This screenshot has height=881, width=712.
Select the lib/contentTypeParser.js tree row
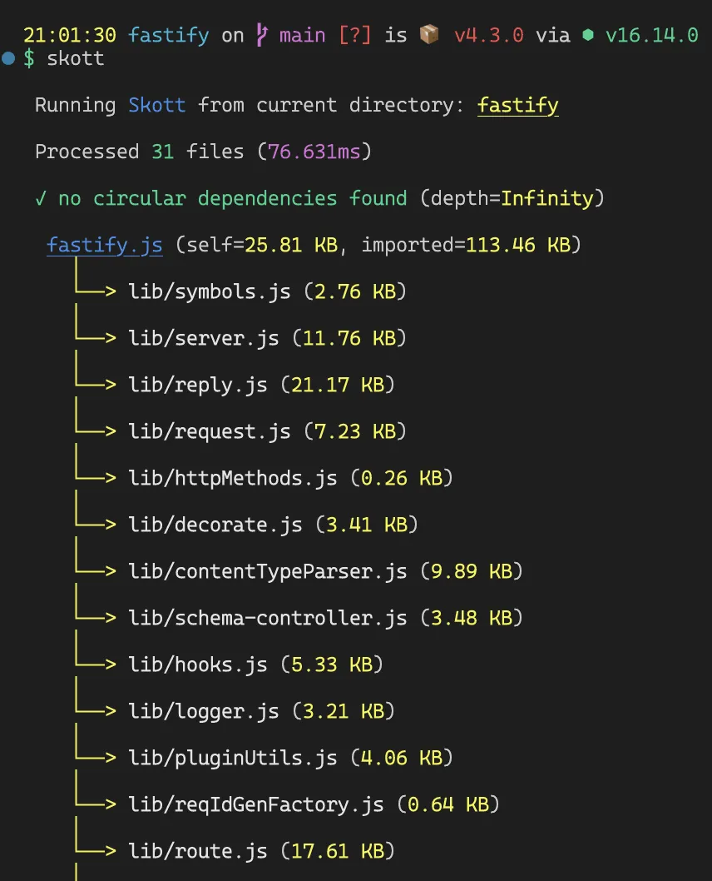(x=299, y=571)
